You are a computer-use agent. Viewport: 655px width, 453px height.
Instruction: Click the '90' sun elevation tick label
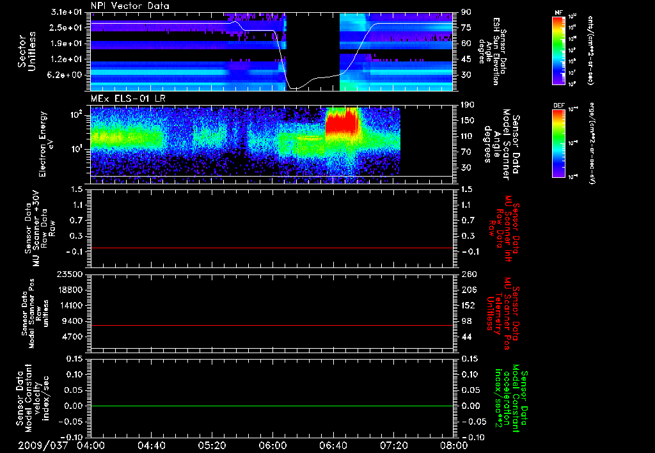466,12
